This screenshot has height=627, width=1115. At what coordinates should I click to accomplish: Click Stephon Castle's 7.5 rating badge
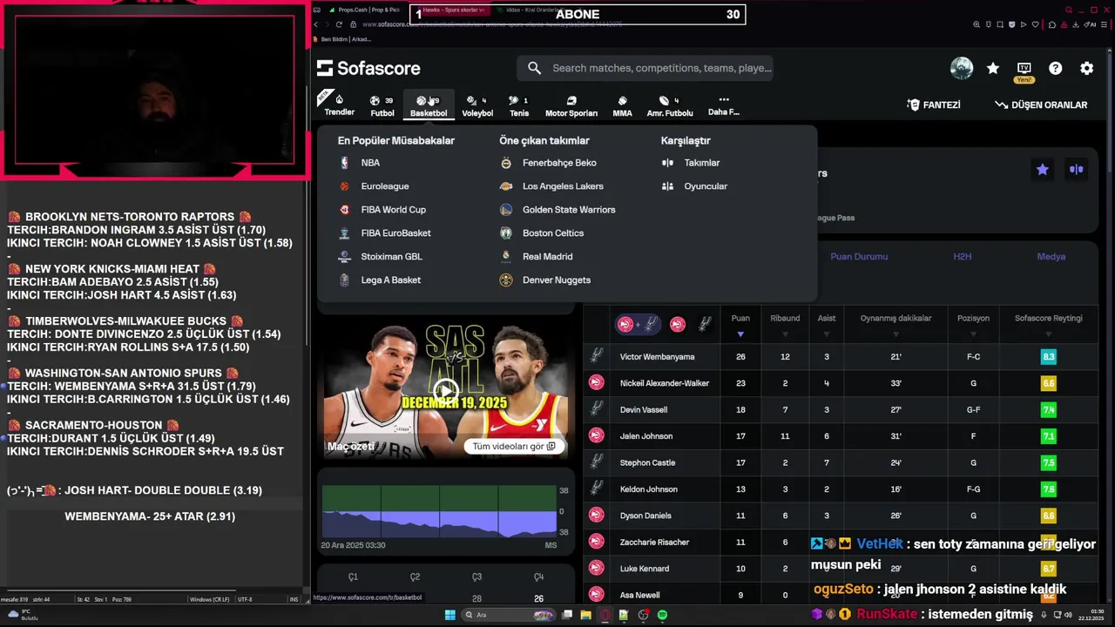[x=1048, y=463]
